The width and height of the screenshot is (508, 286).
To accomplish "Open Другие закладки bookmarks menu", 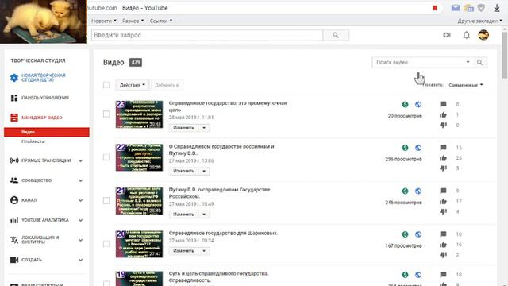I will pos(479,21).
